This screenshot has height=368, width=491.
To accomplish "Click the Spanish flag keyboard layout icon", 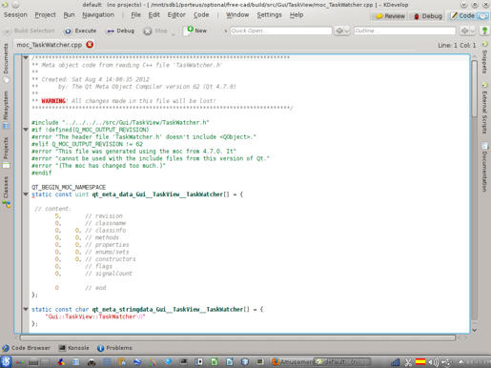I will pyautogui.click(x=420, y=361).
